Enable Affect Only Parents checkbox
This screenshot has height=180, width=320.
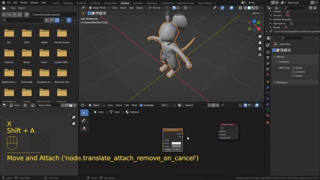[x=293, y=75]
